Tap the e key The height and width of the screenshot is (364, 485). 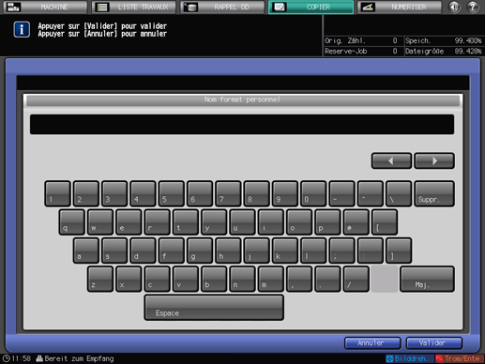pyautogui.click(x=129, y=222)
